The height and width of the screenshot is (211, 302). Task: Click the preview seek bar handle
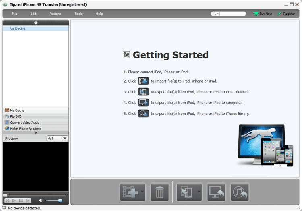5,195
